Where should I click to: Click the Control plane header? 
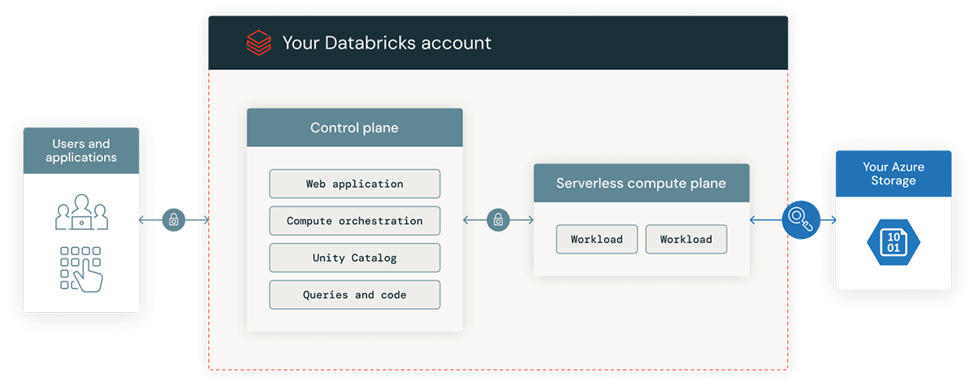[x=354, y=128]
